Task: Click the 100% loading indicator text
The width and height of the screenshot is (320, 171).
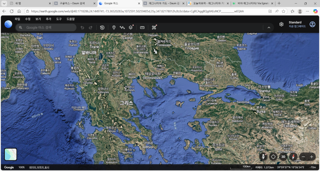Action: pos(21,167)
